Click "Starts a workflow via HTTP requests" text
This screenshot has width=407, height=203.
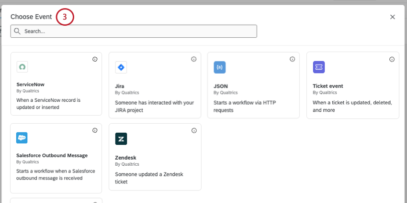245,107
